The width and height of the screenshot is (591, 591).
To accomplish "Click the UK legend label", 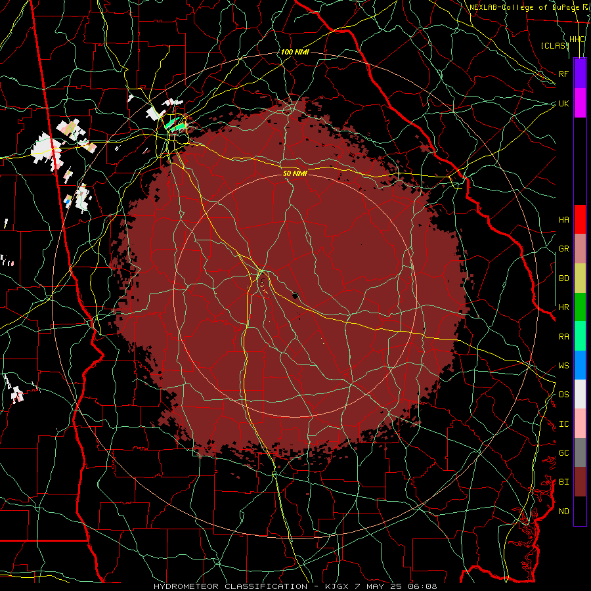I will click(x=564, y=103).
